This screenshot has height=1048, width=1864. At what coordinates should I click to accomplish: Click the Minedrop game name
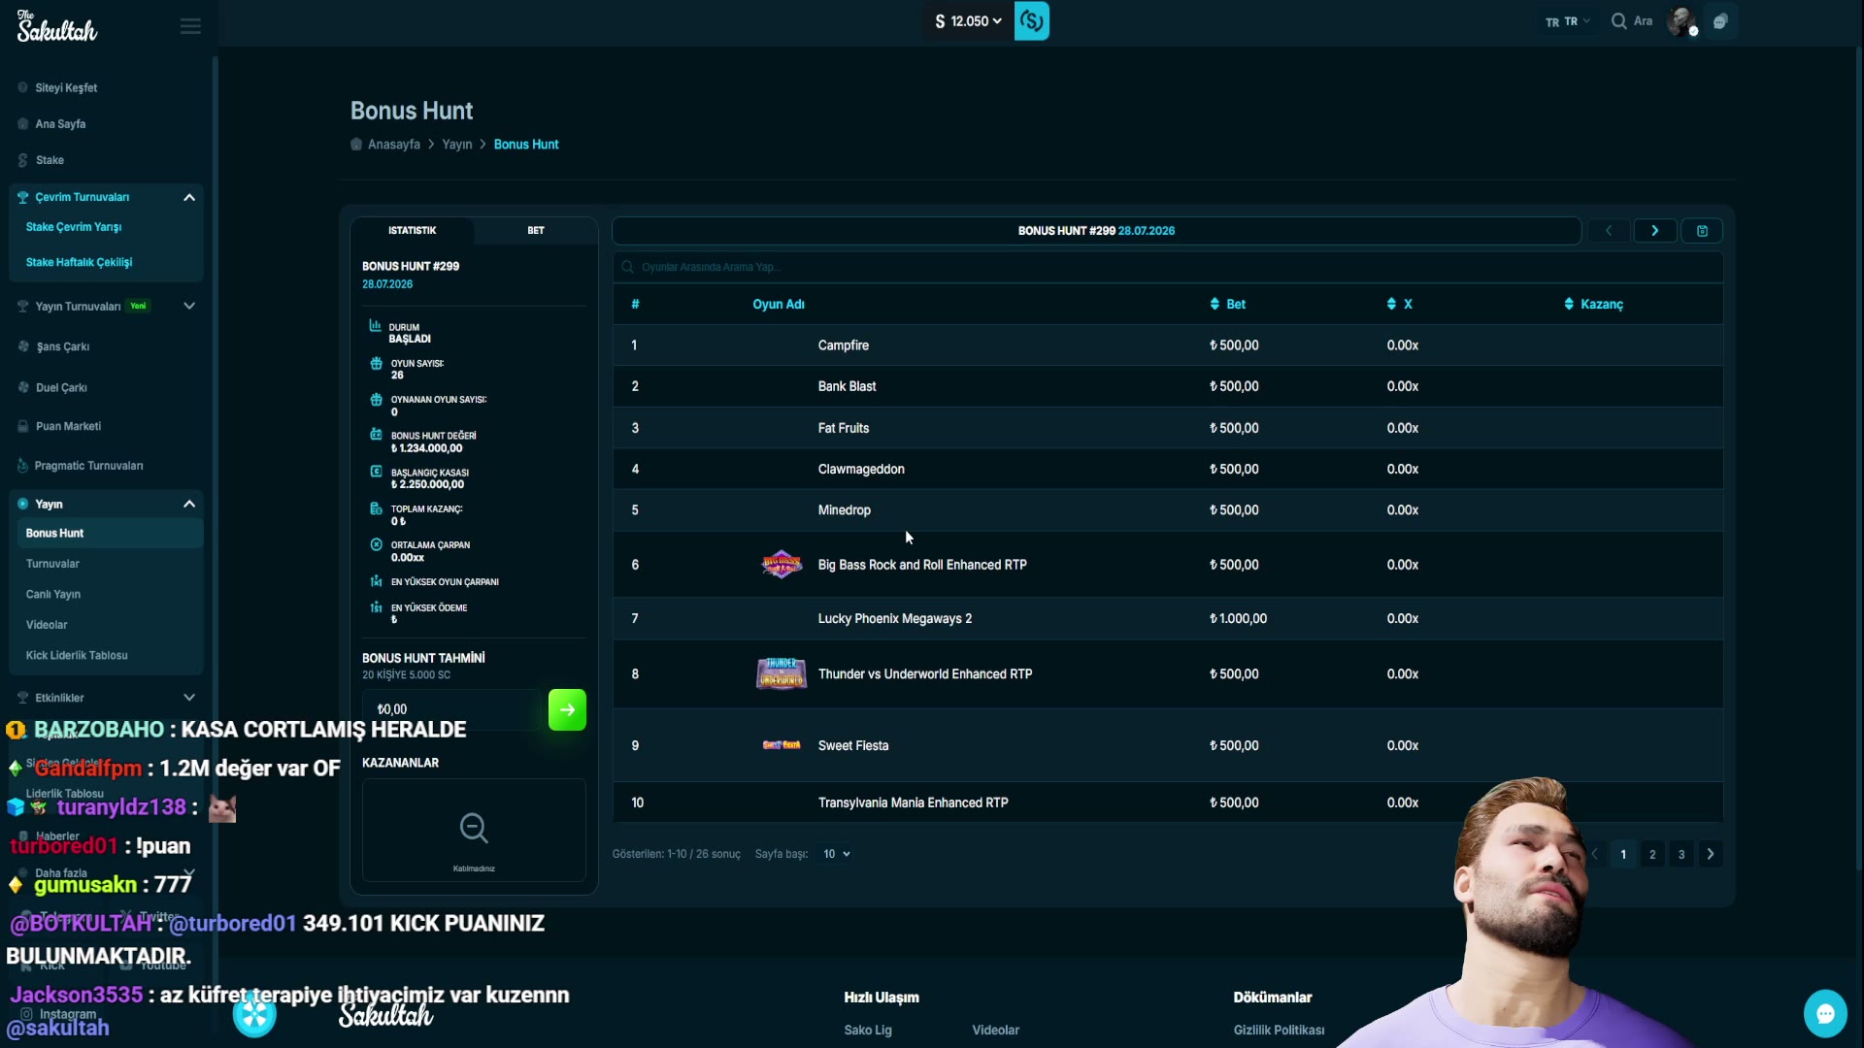coord(845,510)
